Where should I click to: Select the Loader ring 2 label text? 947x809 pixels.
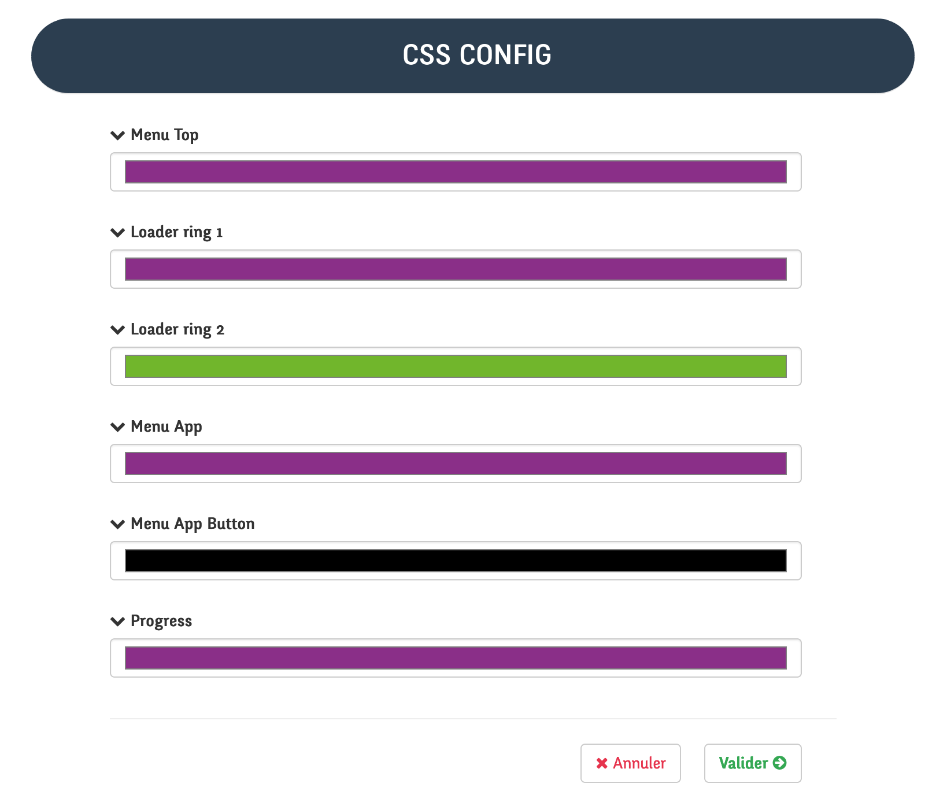coord(177,330)
